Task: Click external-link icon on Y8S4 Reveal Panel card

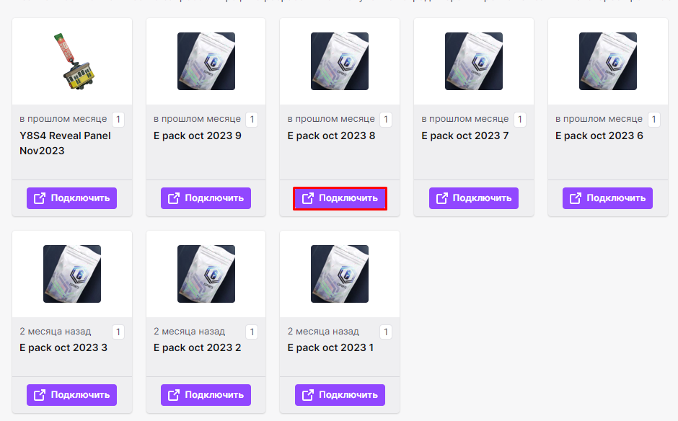Action: coord(40,198)
